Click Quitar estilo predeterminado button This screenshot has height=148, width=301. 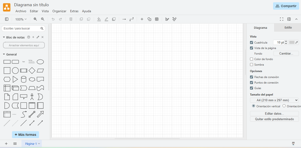tap(274, 119)
